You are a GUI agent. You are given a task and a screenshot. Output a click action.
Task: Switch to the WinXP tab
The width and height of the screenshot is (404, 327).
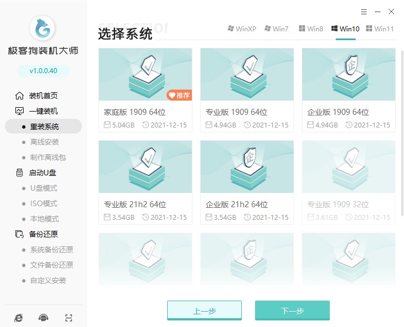242,29
